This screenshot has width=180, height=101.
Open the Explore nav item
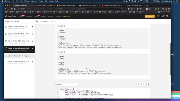tap(21, 16)
